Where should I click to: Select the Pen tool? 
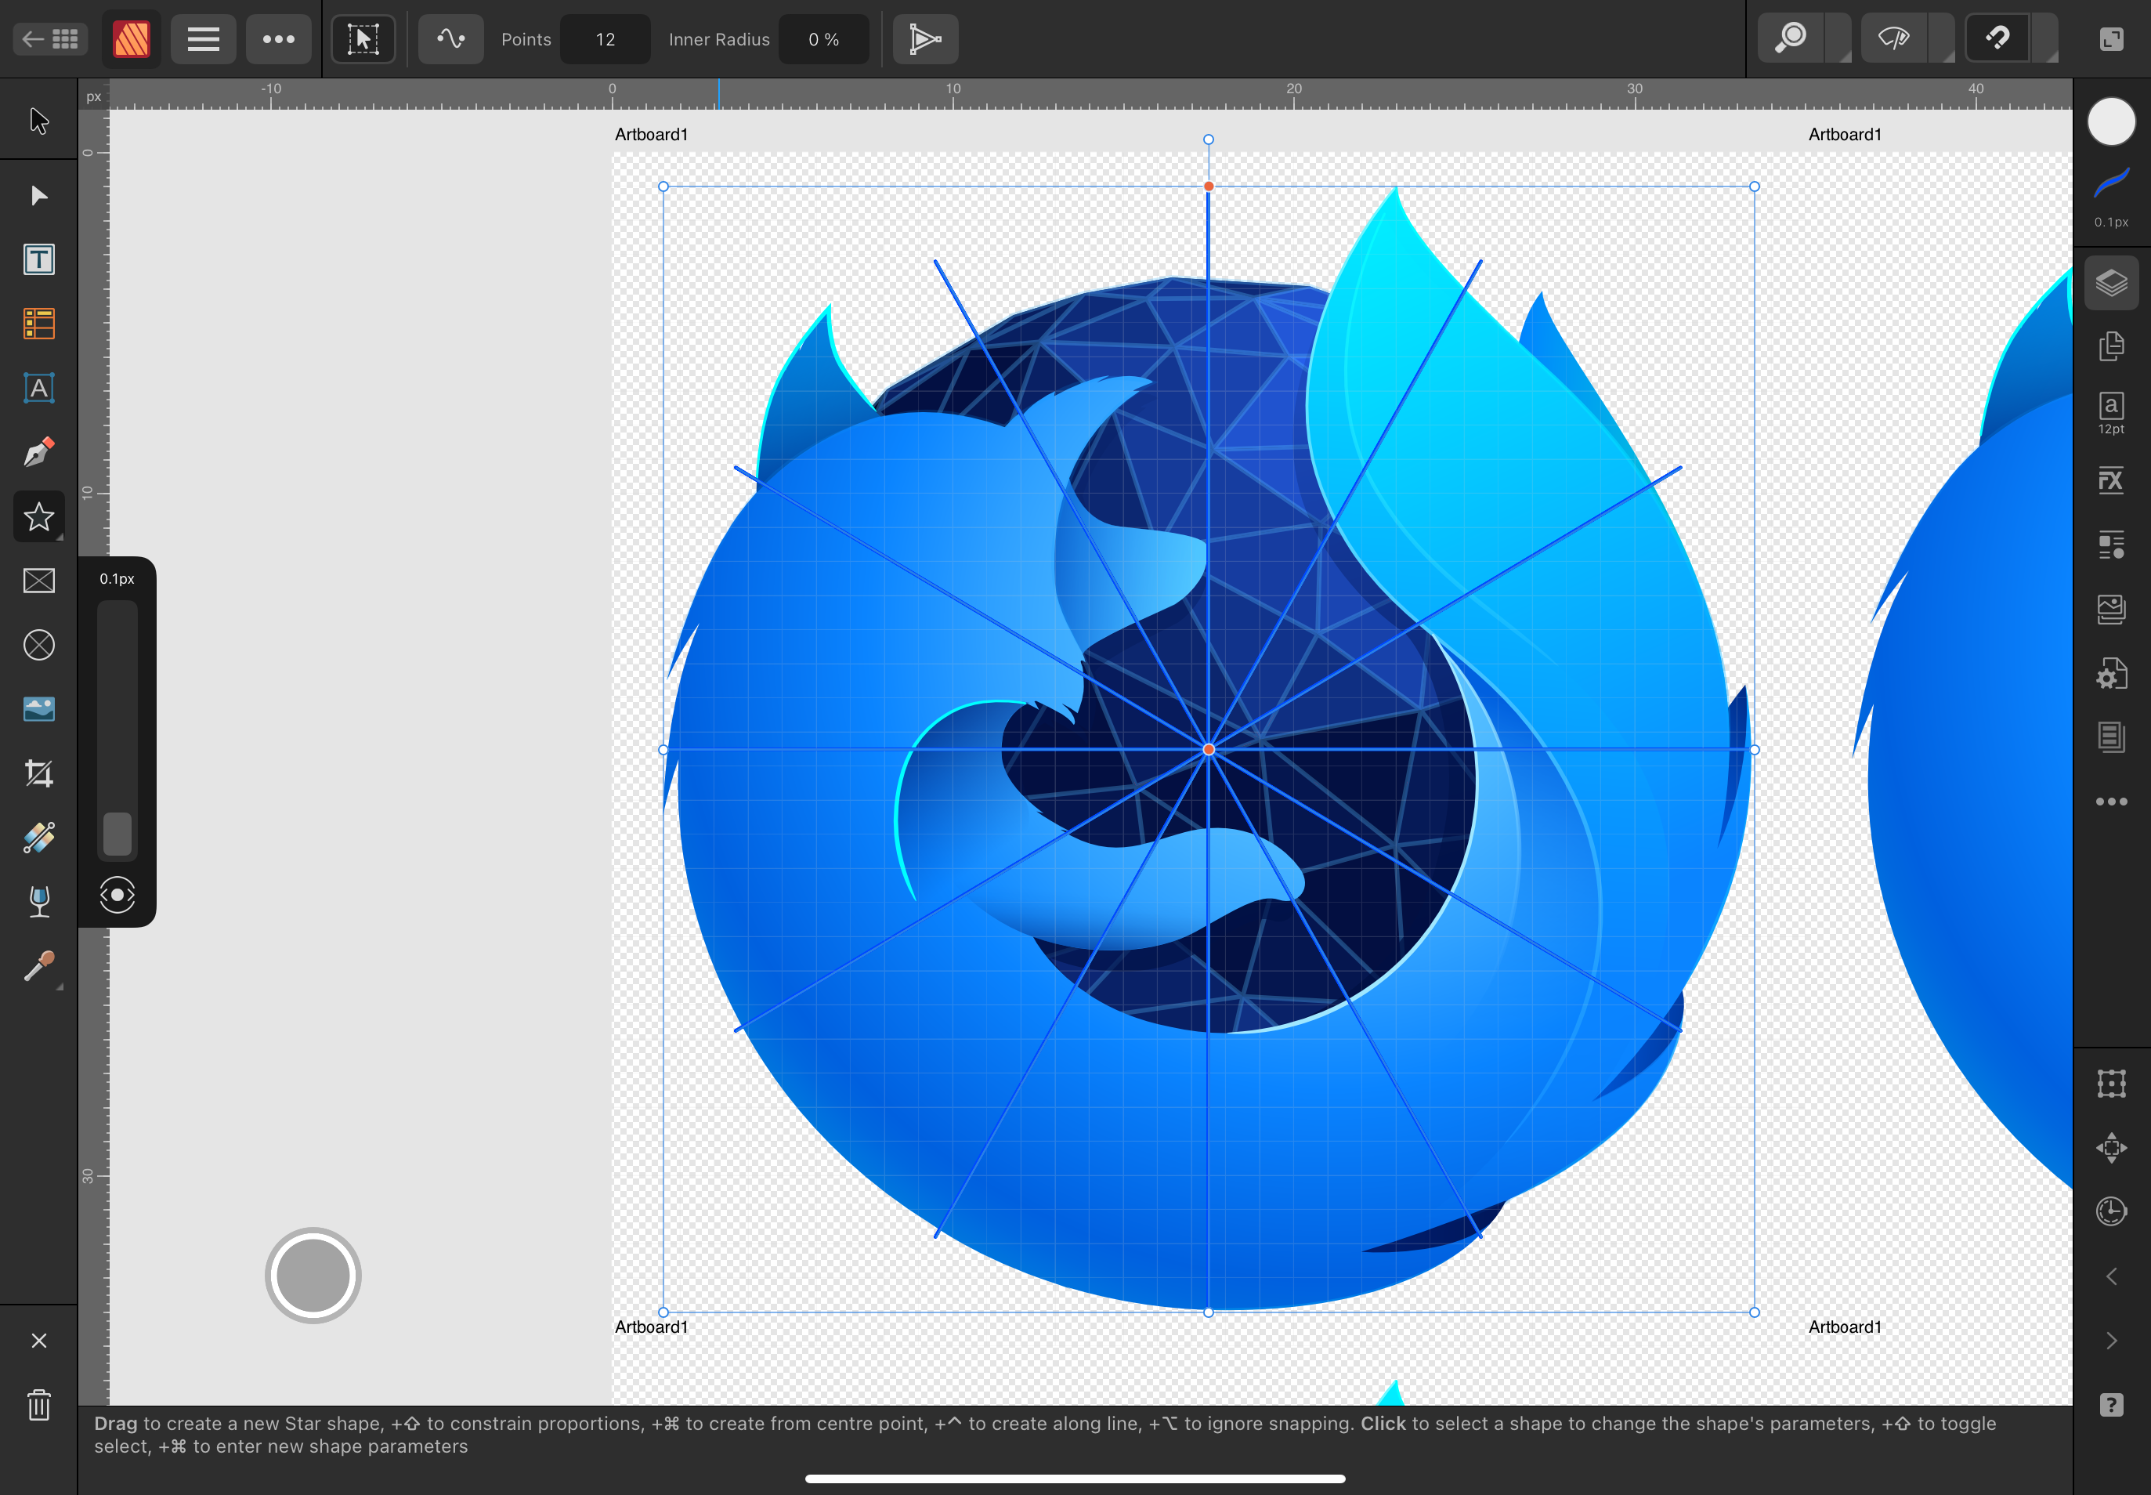coord(38,452)
